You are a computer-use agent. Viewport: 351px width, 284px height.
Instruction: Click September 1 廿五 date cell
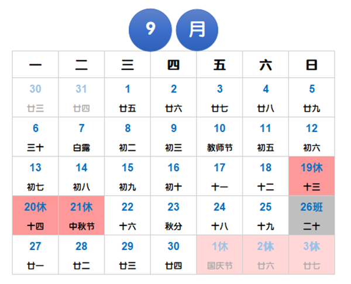pyautogui.click(x=128, y=98)
